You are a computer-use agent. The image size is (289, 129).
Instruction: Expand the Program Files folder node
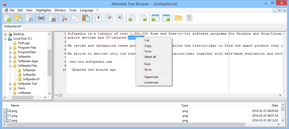tap(10, 48)
